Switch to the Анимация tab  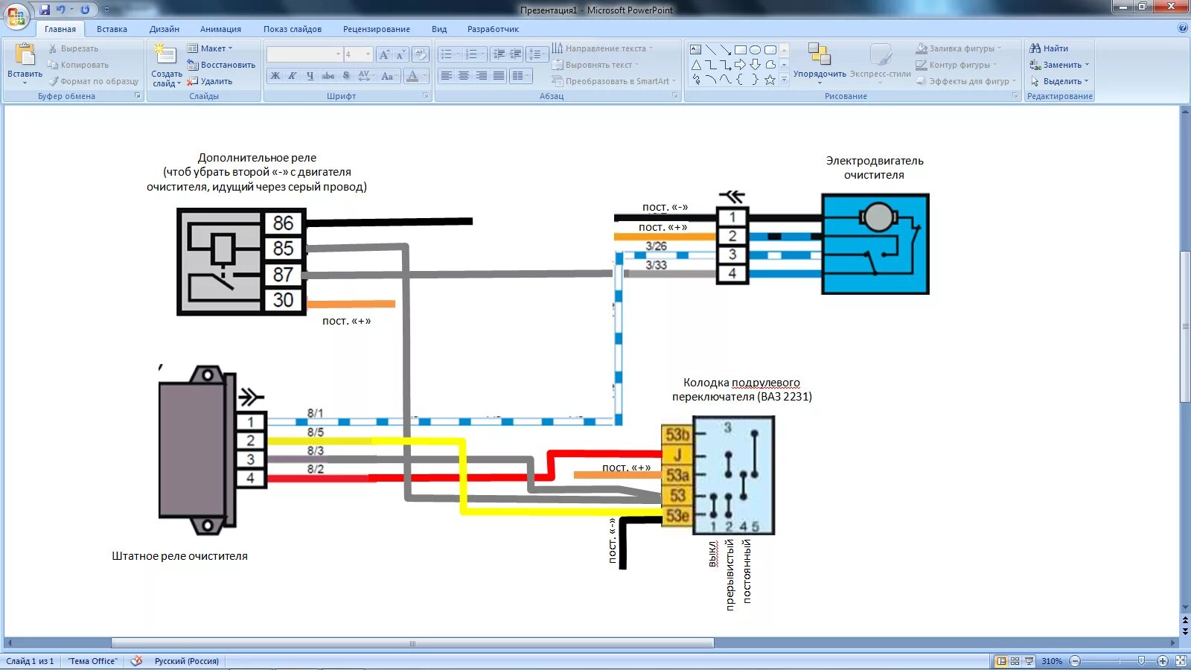click(220, 29)
